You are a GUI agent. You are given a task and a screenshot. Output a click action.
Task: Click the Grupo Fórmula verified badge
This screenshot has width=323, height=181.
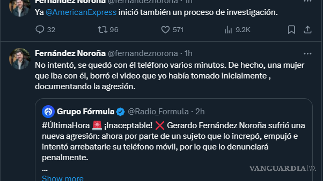coord(120,111)
